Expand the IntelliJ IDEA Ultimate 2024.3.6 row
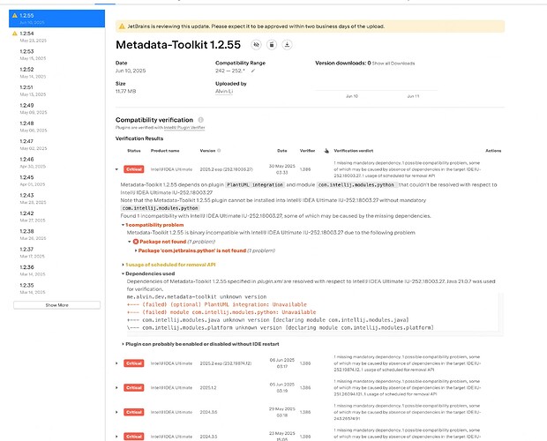 [116, 412]
